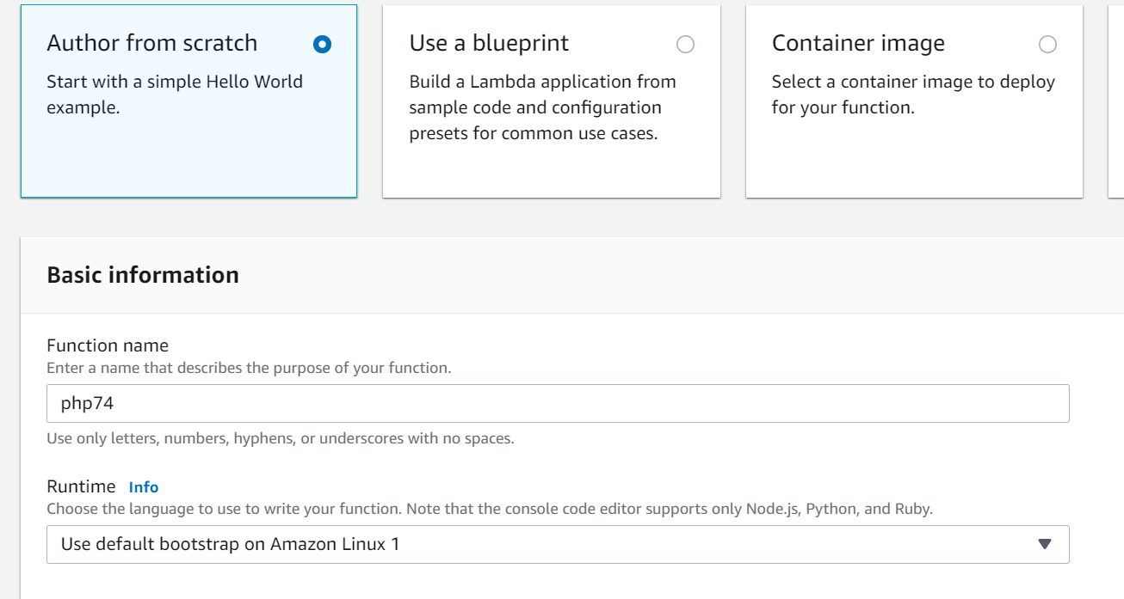The height and width of the screenshot is (599, 1124).
Task: Click the "Choose the language" runtime description
Action: tap(490, 509)
